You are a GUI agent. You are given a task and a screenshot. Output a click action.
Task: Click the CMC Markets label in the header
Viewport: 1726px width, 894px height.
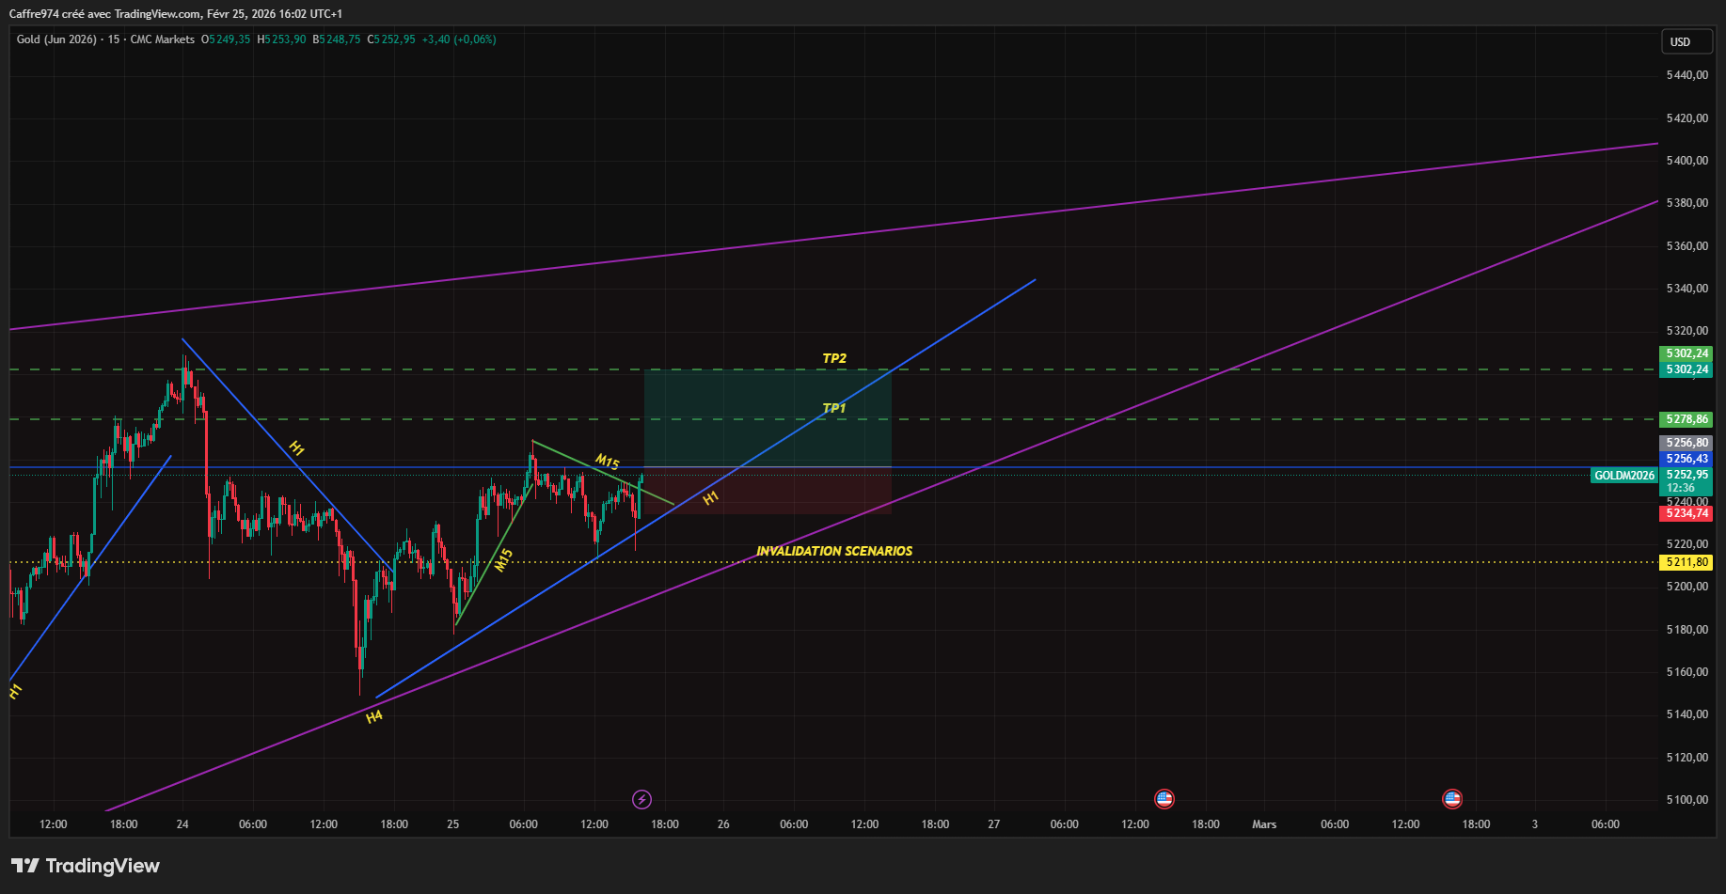tap(162, 39)
